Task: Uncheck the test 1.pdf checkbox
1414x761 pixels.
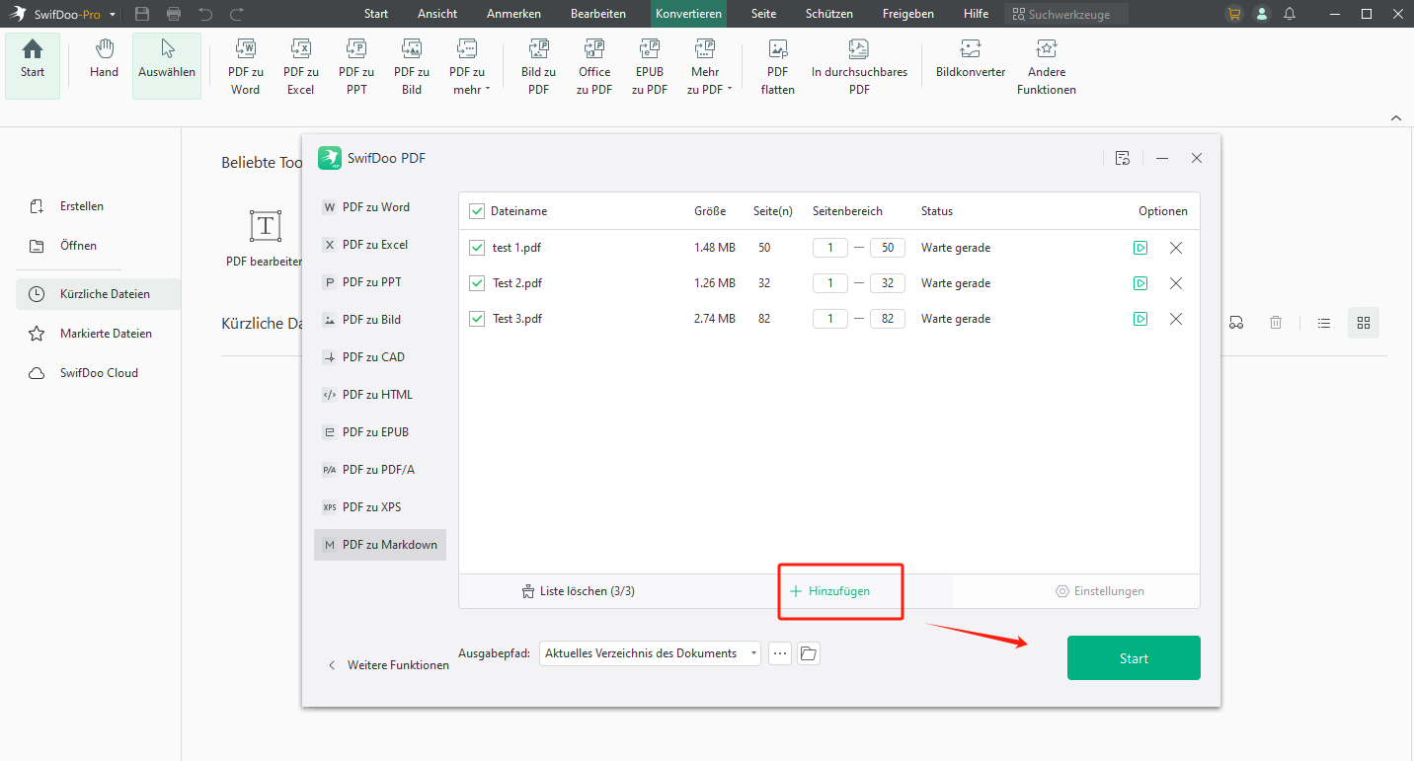Action: [x=477, y=248]
